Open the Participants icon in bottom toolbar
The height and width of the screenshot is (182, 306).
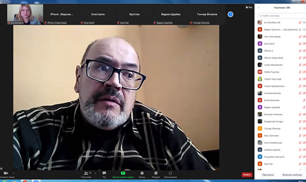tap(86, 173)
